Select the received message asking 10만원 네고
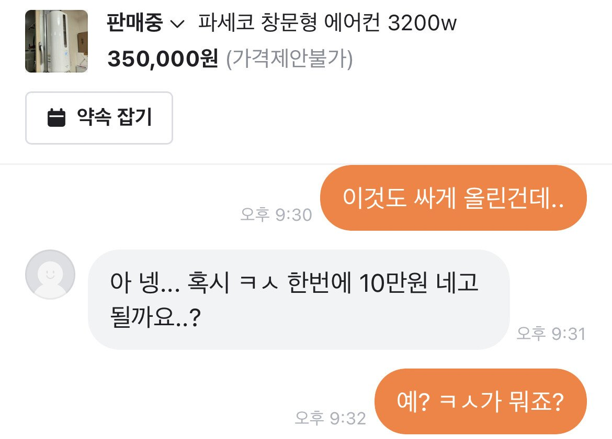612x439 pixels. (x=299, y=299)
